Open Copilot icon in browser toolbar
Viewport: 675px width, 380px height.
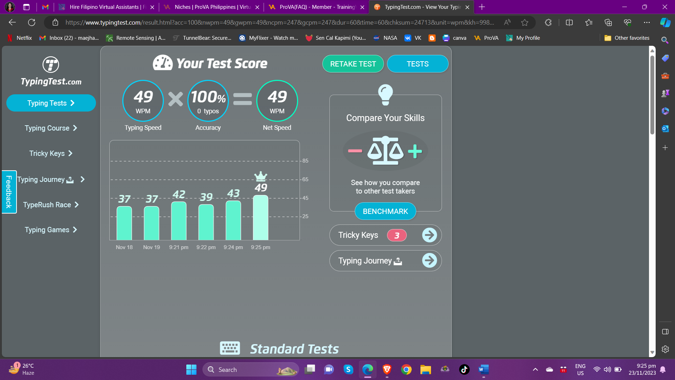pos(665,23)
